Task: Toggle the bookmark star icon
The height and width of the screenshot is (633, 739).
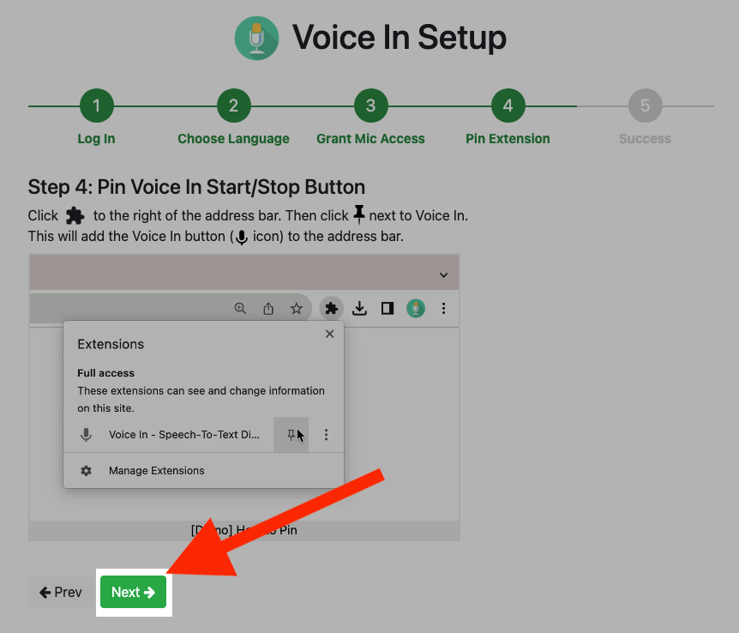Action: point(297,308)
